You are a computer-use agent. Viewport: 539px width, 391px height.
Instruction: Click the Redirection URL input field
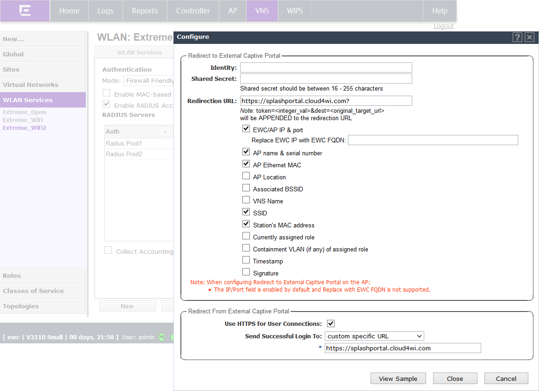click(326, 101)
